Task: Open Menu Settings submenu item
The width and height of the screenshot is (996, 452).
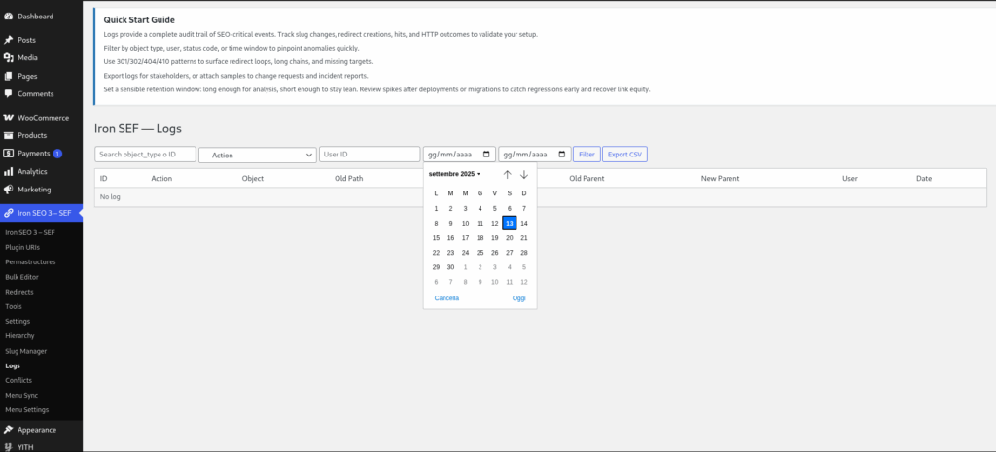Action: point(26,409)
